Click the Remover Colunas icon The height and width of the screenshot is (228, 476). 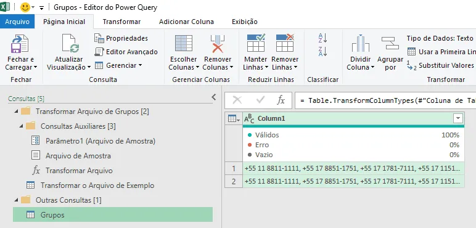tap(218, 43)
